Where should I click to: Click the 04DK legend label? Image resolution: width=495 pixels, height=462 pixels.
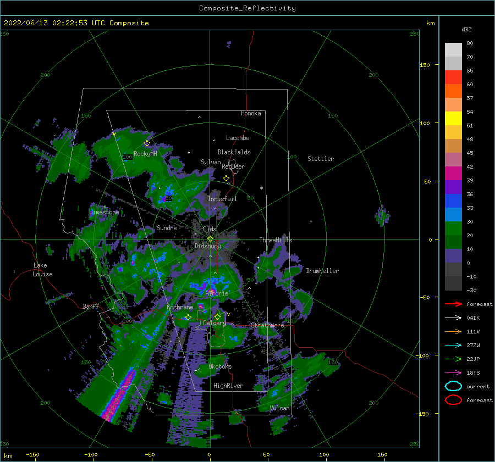click(473, 318)
